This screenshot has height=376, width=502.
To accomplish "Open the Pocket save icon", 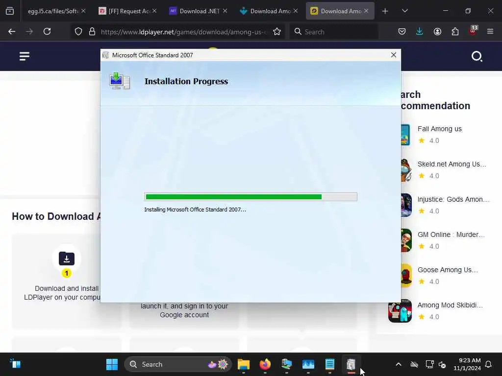I will click(x=402, y=32).
